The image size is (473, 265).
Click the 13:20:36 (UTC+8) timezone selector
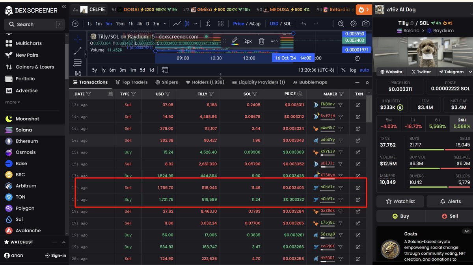pyautogui.click(x=317, y=70)
